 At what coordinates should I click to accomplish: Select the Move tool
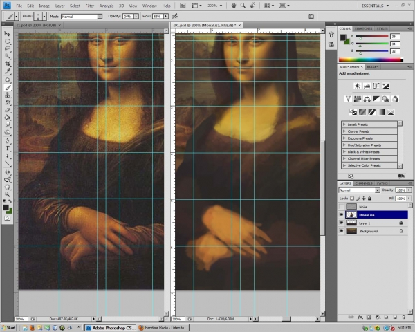(7, 34)
